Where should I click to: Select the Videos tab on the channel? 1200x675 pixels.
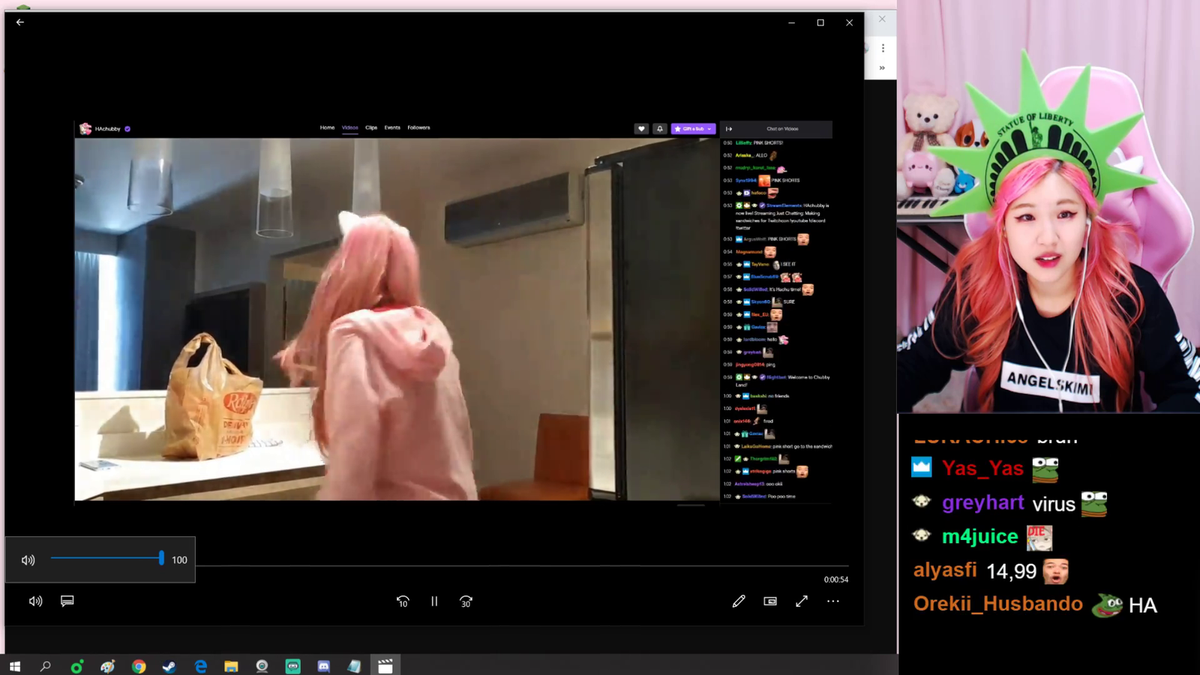pos(350,127)
